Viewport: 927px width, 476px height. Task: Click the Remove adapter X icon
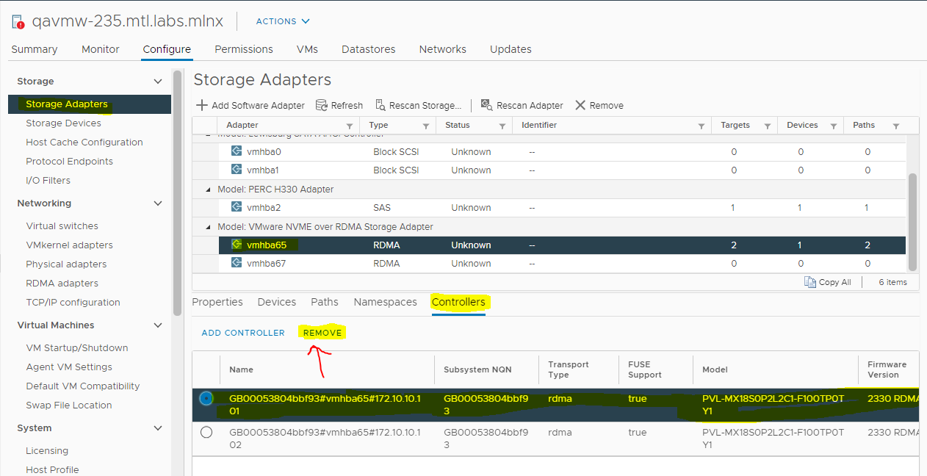(x=580, y=105)
